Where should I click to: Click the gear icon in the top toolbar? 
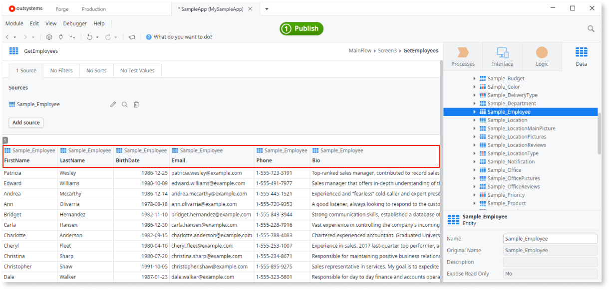point(49,37)
